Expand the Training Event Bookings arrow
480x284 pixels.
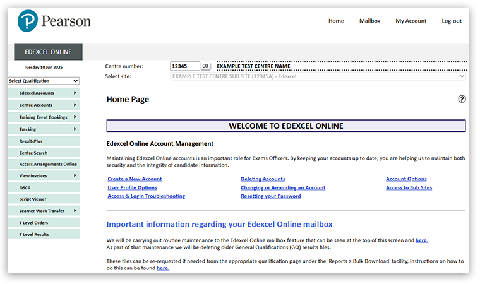click(x=75, y=117)
